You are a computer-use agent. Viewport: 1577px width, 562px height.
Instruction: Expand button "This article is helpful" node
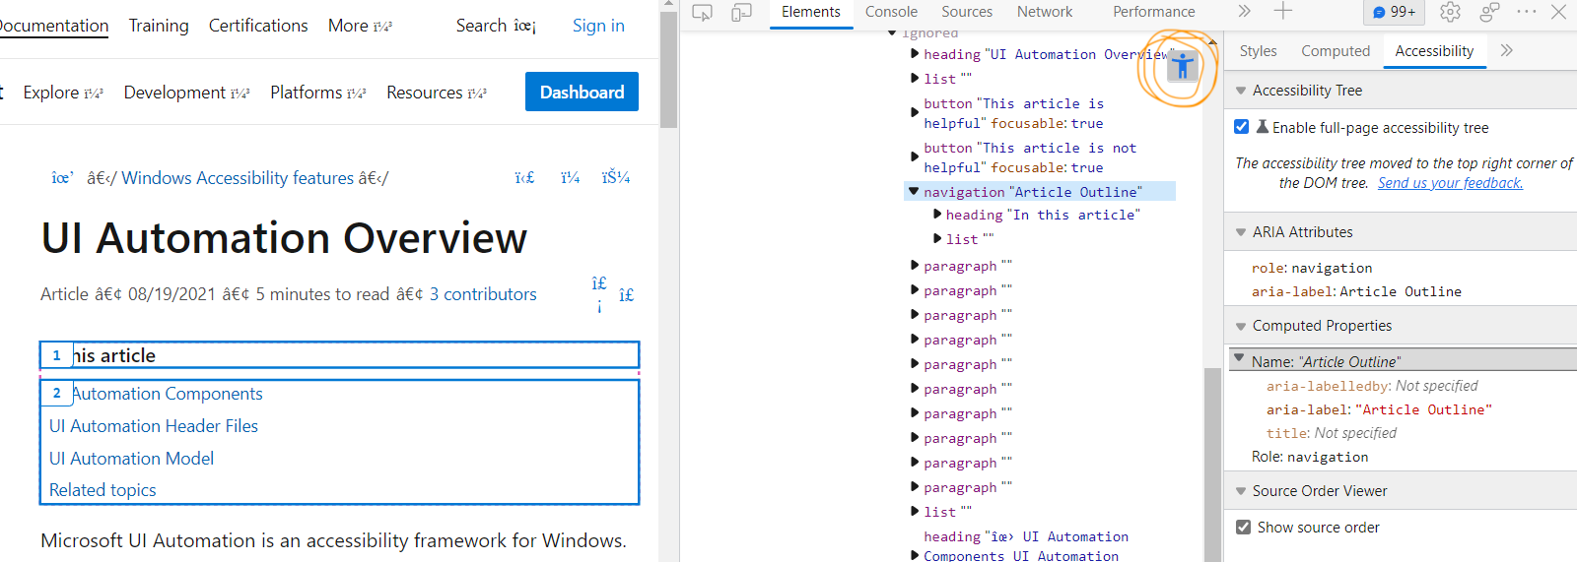[915, 113]
